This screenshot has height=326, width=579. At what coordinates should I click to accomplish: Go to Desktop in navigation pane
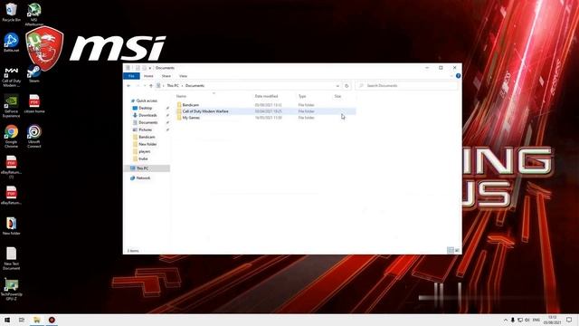[x=145, y=108]
